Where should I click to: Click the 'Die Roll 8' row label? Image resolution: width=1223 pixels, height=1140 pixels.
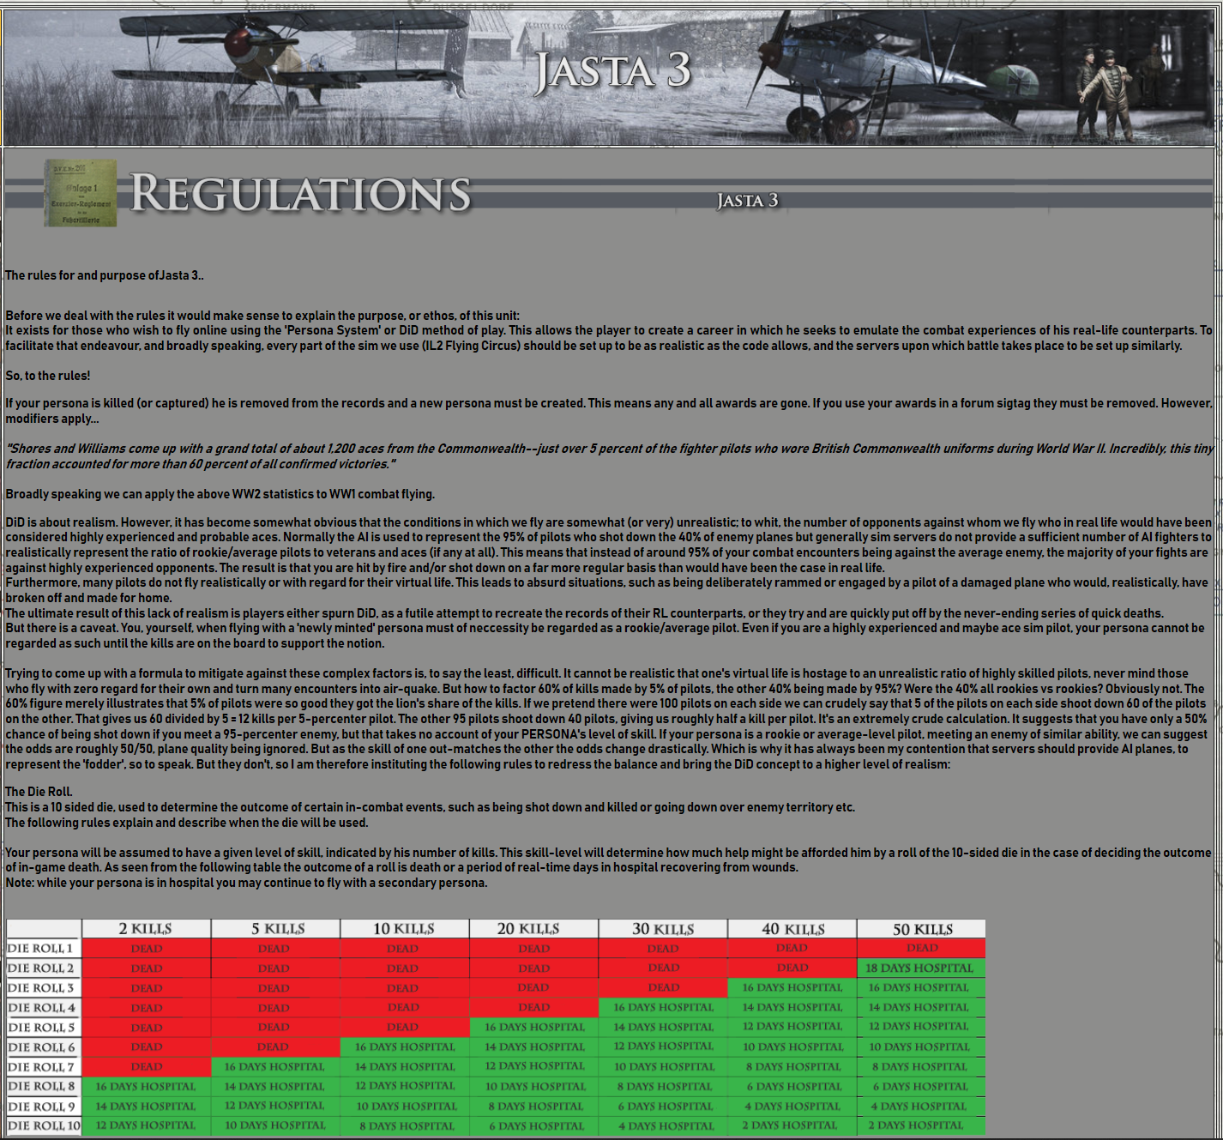coord(44,1086)
